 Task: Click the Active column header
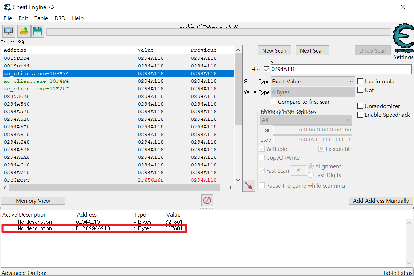point(9,215)
